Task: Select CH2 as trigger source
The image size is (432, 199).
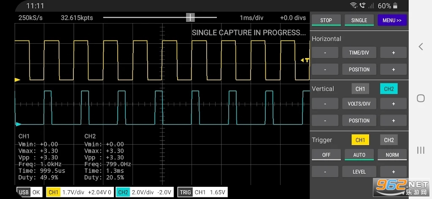Action: pos(389,140)
